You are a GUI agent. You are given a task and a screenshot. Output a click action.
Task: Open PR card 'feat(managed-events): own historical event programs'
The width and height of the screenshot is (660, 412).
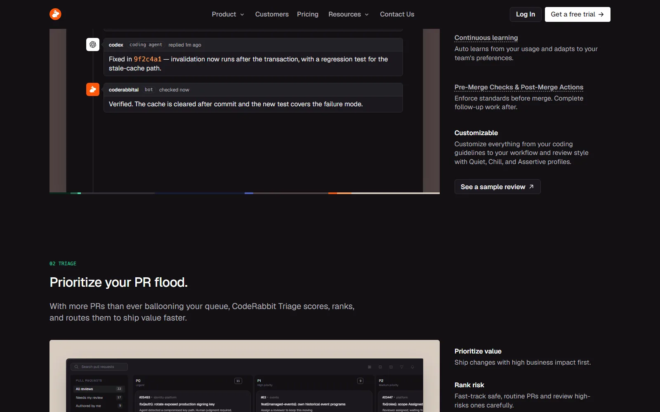coord(314,402)
